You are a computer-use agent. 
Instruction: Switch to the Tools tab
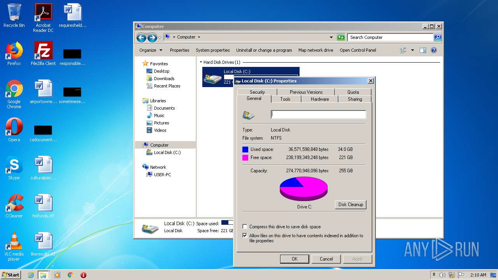pyautogui.click(x=285, y=99)
